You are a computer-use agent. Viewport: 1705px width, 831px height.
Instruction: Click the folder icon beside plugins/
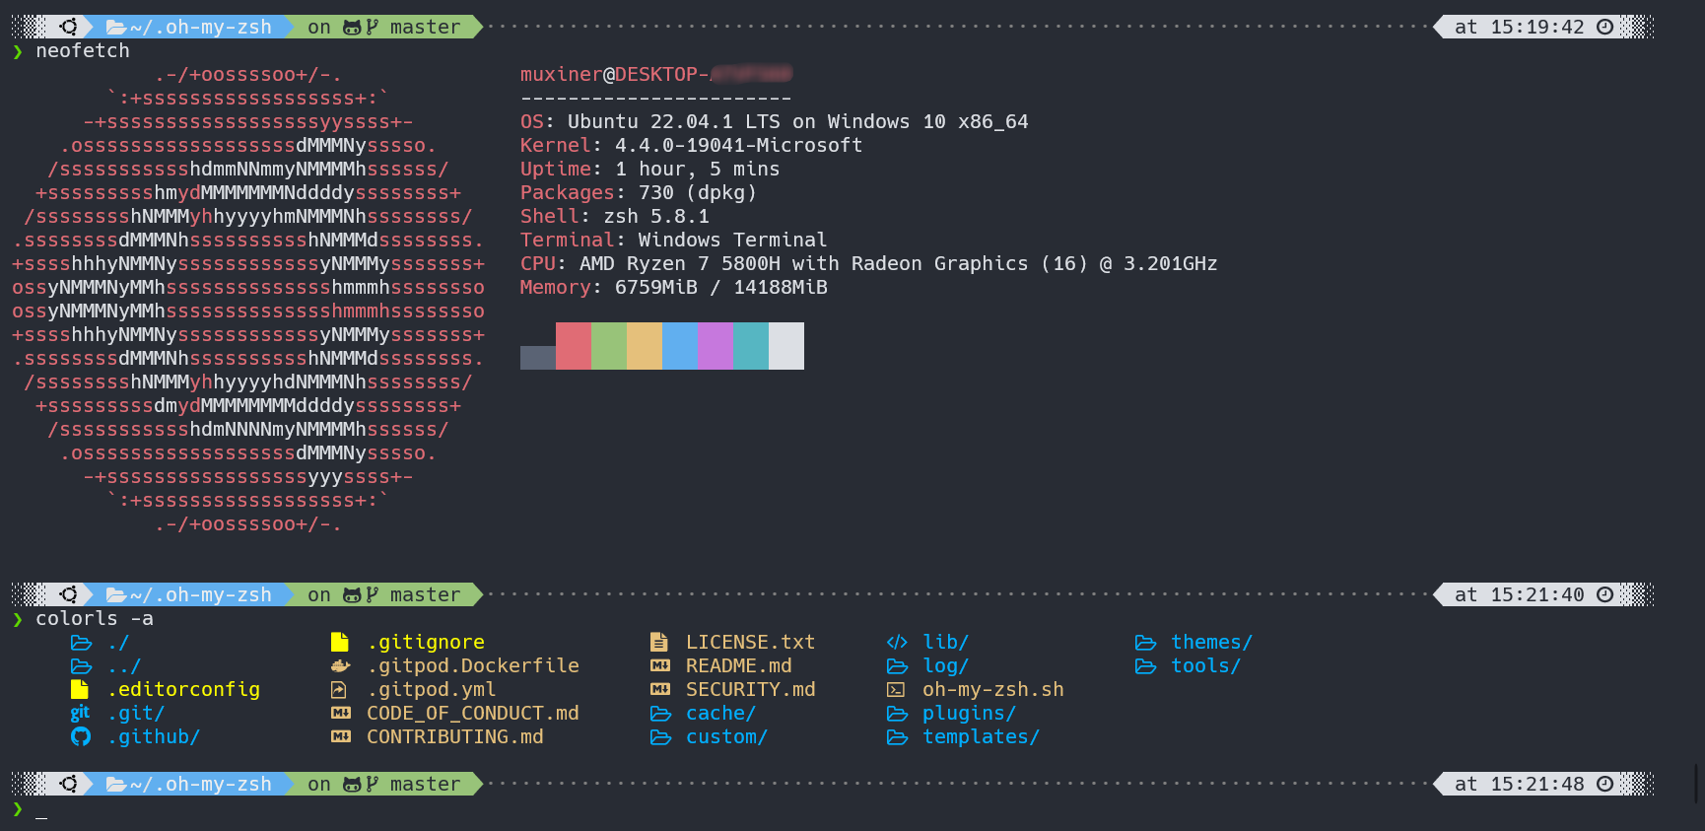tap(897, 714)
